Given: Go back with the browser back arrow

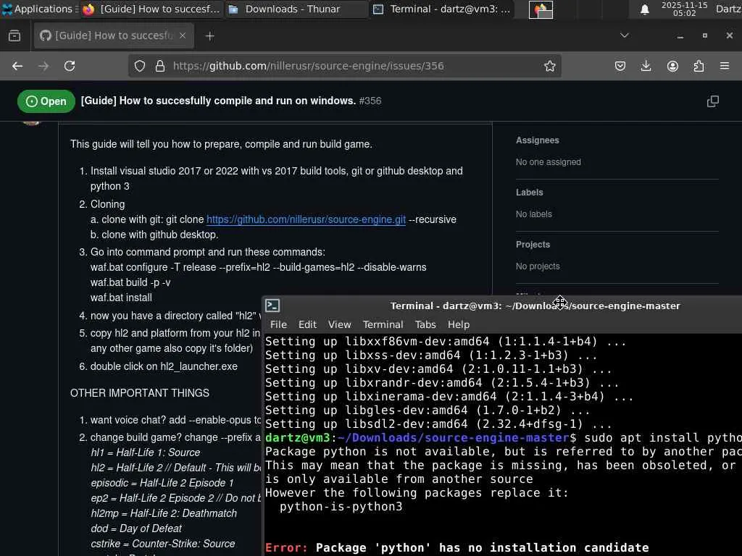Looking at the screenshot, I should 17,66.
